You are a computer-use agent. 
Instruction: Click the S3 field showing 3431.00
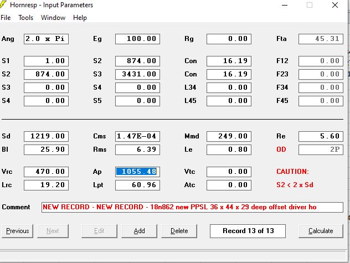point(137,74)
